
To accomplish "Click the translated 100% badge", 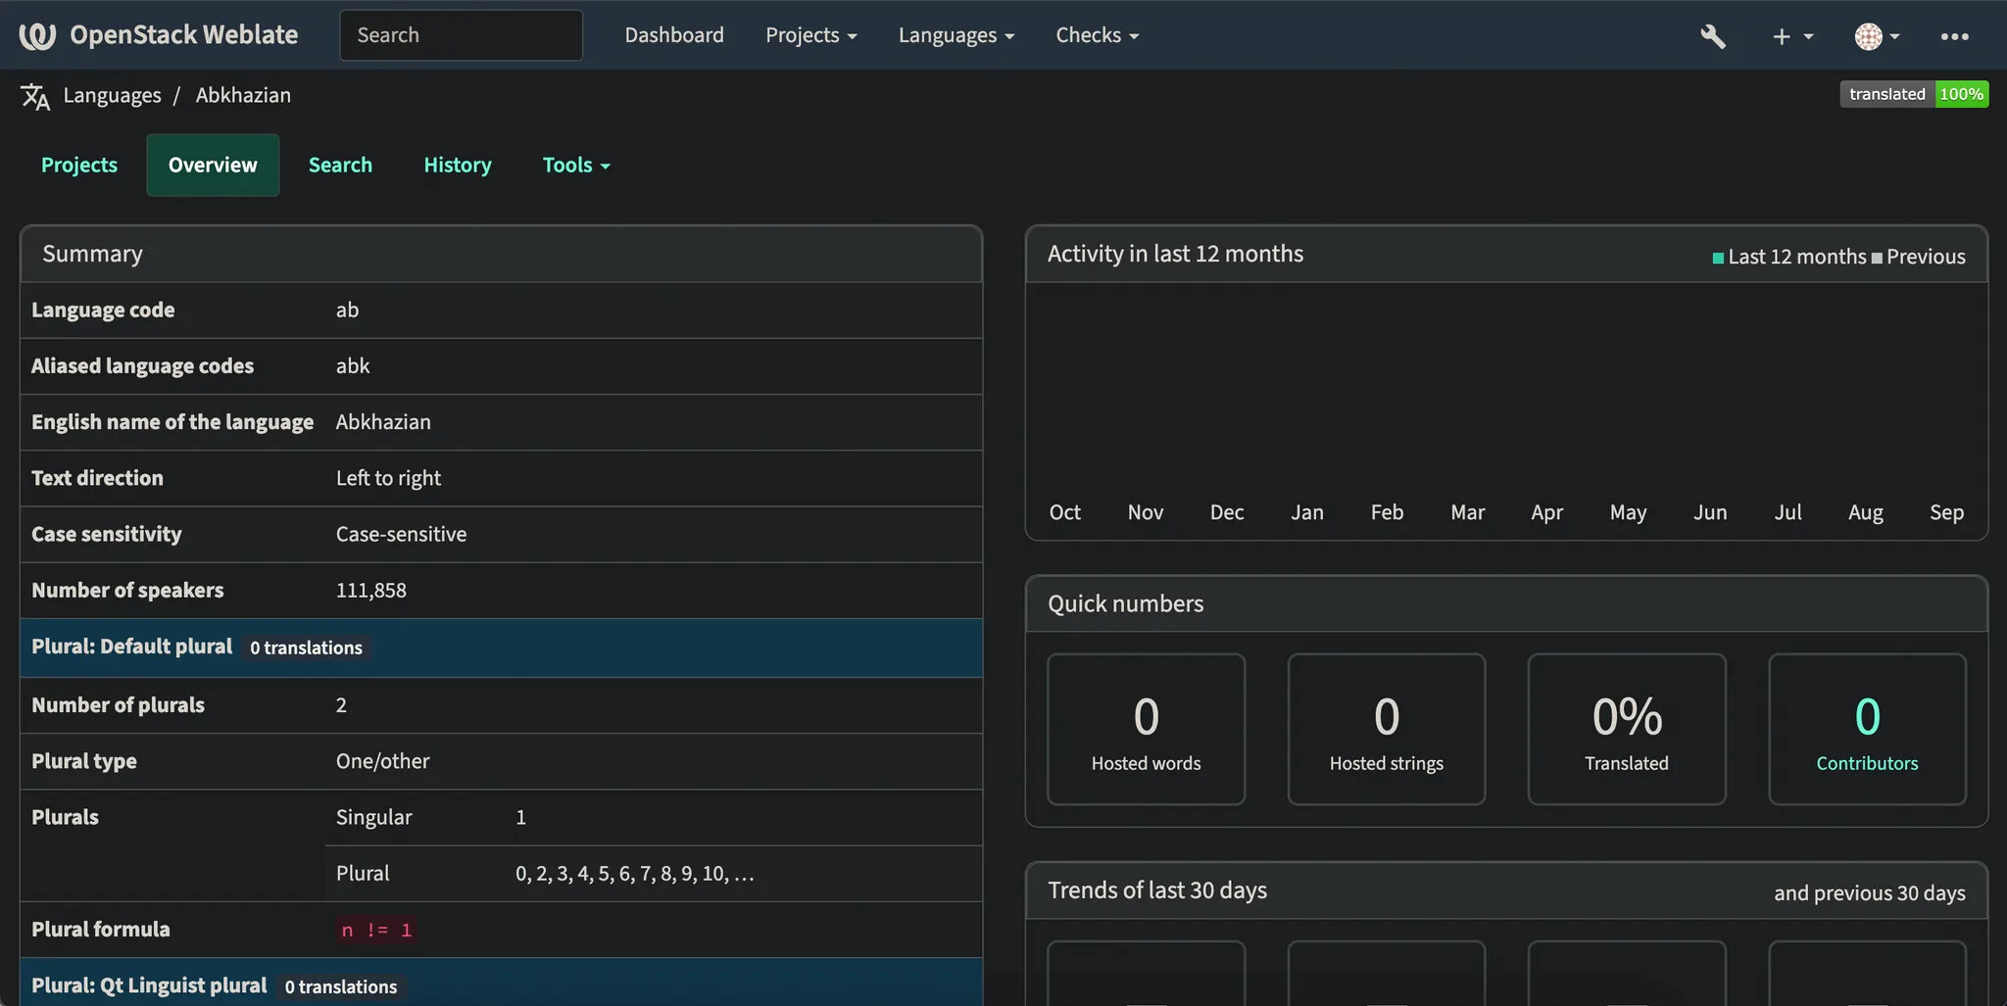I will [x=1913, y=94].
